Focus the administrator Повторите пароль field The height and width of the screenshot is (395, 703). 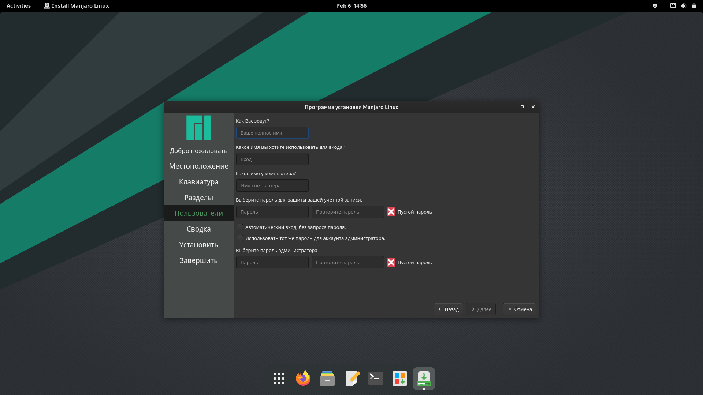[x=348, y=262]
